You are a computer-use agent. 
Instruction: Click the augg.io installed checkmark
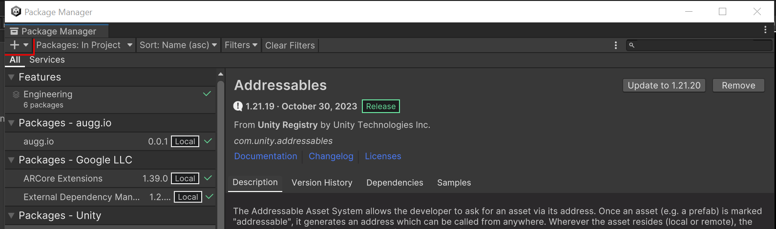tap(208, 141)
